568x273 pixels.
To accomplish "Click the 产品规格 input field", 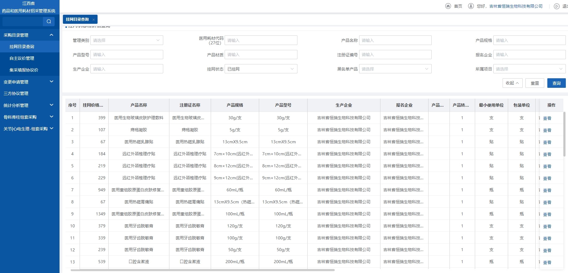I will pyautogui.click(x=529, y=40).
